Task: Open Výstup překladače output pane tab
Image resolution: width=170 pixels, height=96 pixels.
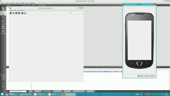Action: click(x=57, y=91)
